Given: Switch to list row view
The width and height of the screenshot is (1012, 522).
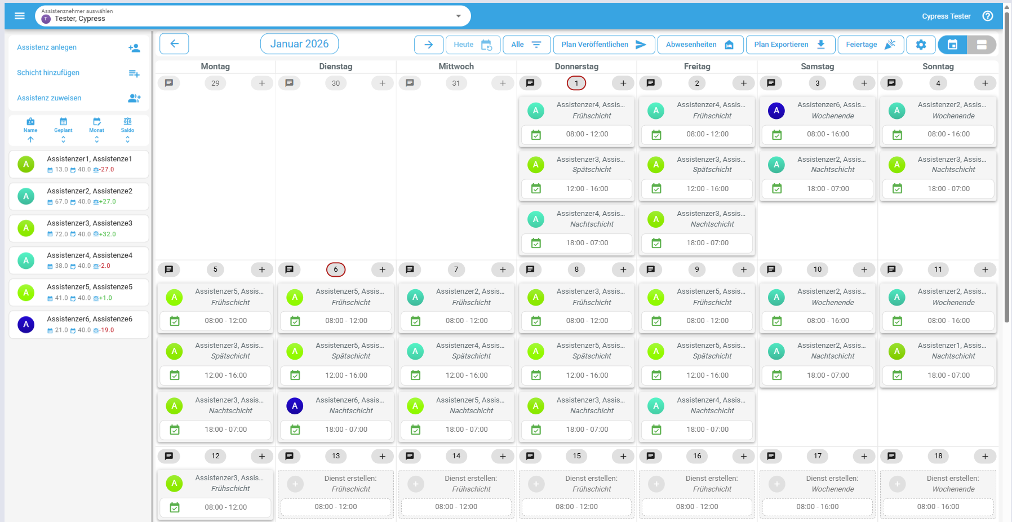Looking at the screenshot, I should pyautogui.click(x=982, y=45).
